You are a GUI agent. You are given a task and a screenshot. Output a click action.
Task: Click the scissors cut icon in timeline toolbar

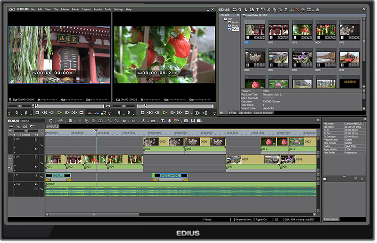(x=80, y=121)
